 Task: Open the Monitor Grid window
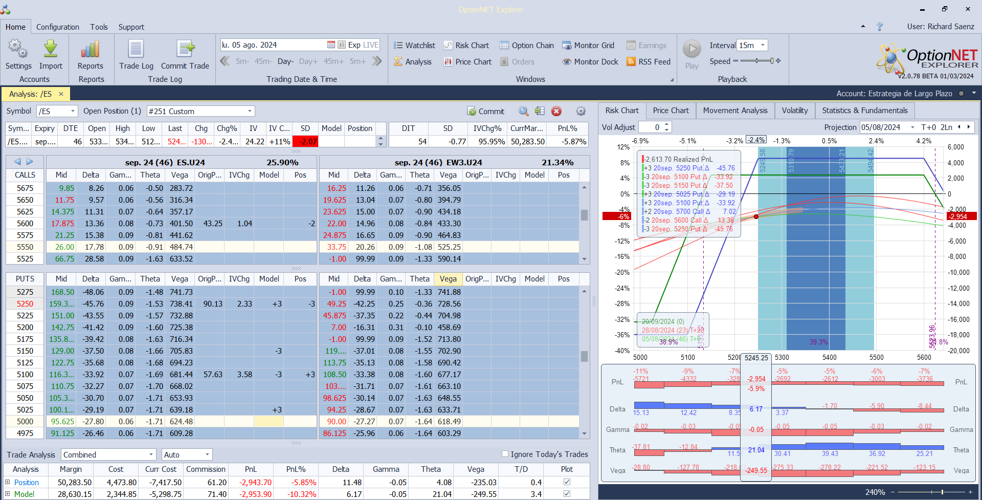588,45
